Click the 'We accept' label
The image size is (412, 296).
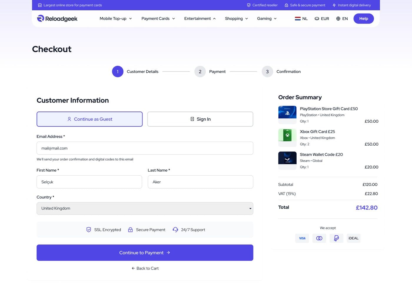click(328, 228)
